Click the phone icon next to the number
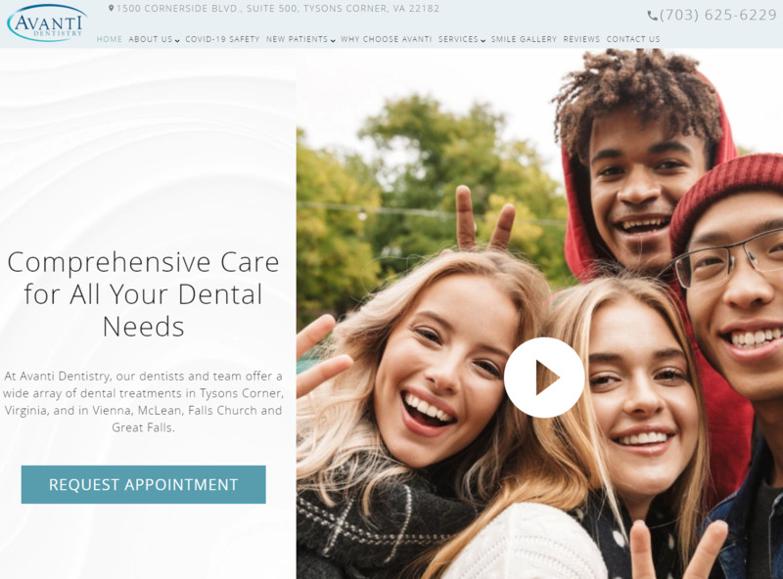Screen dimensions: 783x579 click(652, 16)
